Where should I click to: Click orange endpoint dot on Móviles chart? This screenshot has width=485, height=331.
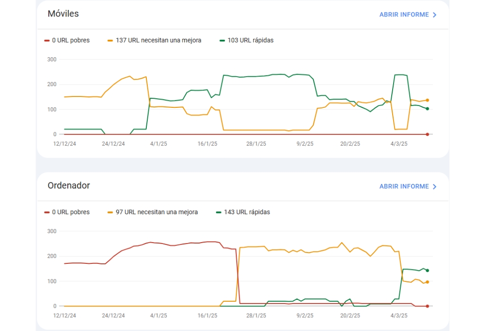click(427, 100)
